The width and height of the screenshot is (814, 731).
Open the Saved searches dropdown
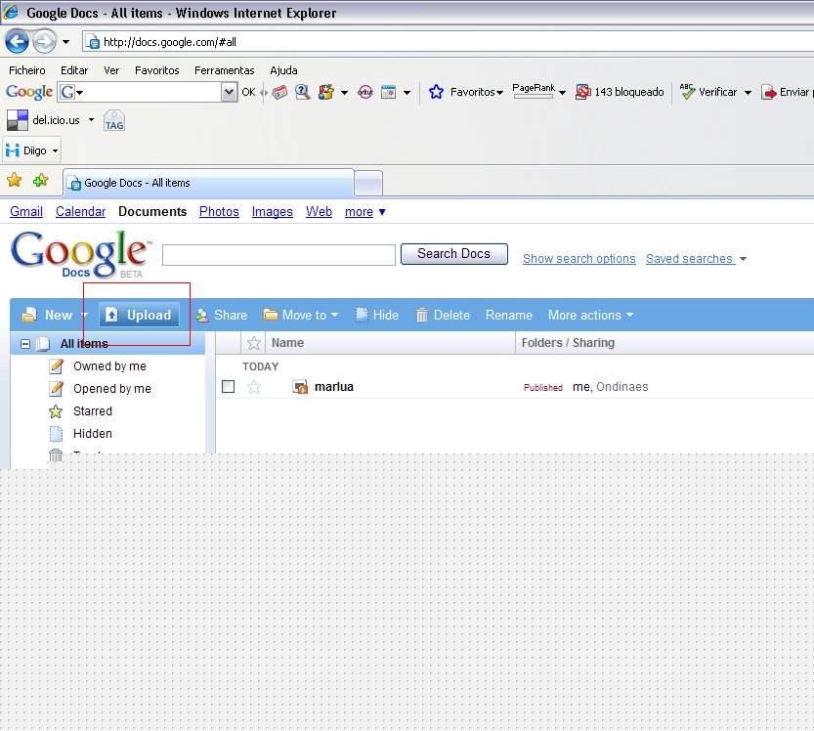click(x=696, y=259)
